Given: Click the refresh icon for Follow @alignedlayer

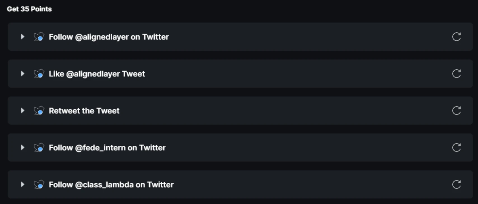Looking at the screenshot, I should coord(456,37).
